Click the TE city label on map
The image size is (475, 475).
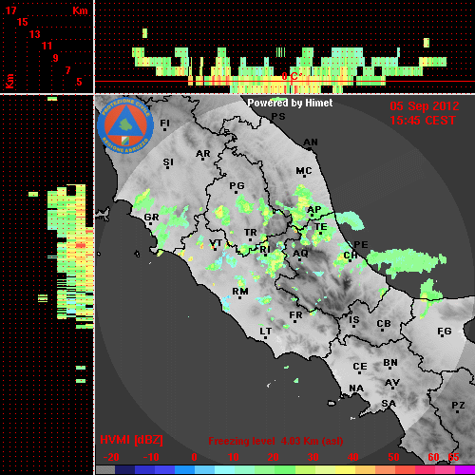[x=321, y=227]
